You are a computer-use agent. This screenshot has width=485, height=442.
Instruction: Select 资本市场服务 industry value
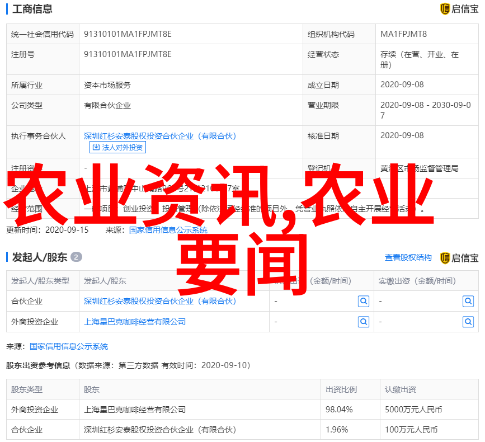coord(107,84)
